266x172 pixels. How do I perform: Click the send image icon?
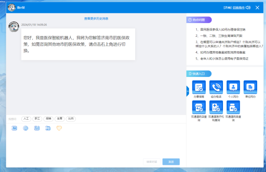point(37,128)
